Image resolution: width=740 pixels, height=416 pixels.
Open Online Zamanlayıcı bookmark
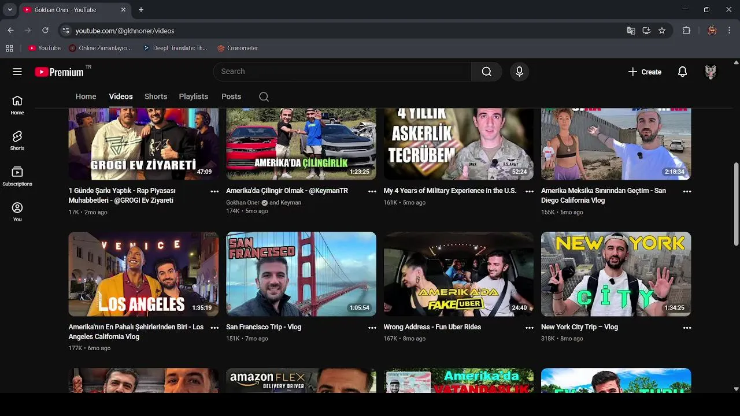pos(101,48)
